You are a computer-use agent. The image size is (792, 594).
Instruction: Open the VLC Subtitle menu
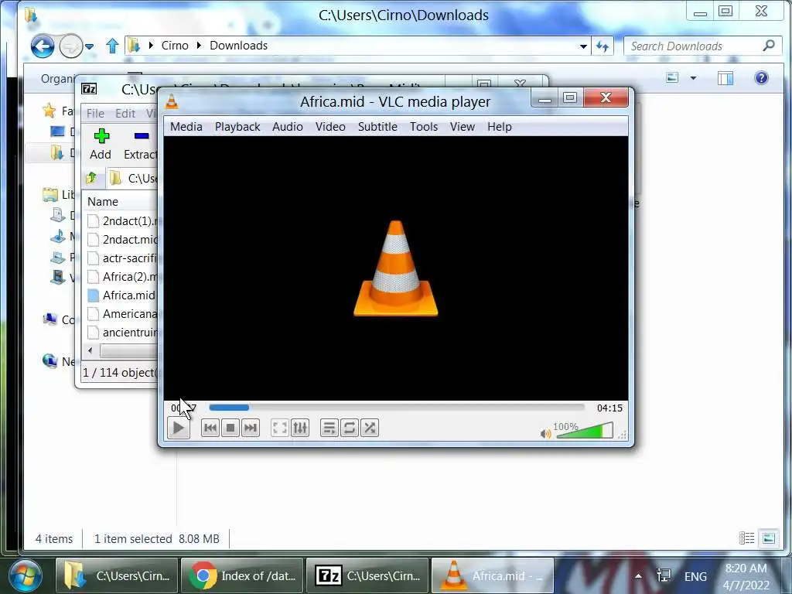[377, 127]
